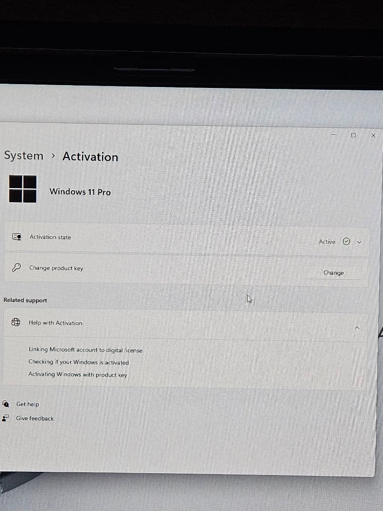Screen dimensions: 383x511
Task: Minimize the Settings window
Action: 333,135
